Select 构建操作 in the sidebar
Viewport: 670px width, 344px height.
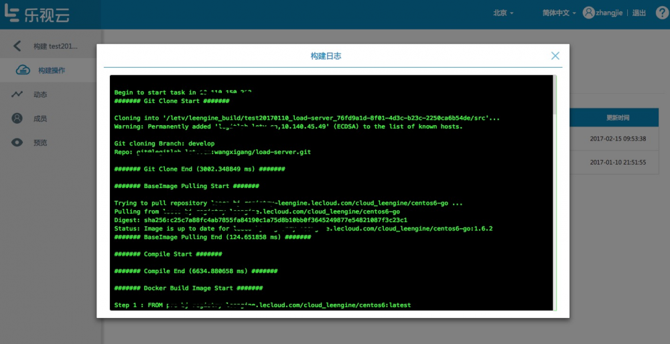51,70
